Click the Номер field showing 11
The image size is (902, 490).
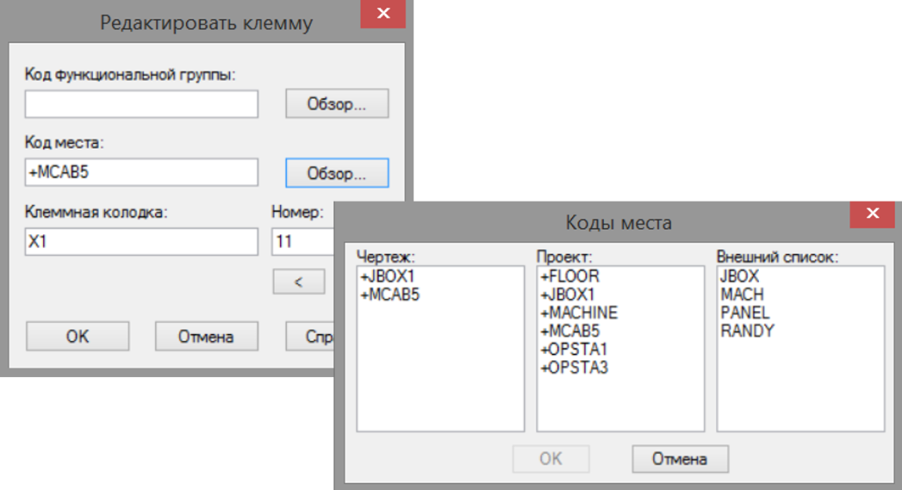[x=304, y=242]
